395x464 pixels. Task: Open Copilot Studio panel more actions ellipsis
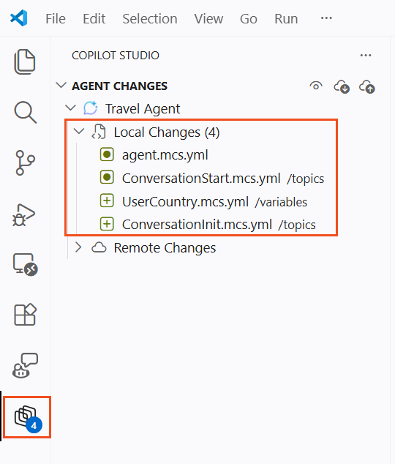(366, 56)
